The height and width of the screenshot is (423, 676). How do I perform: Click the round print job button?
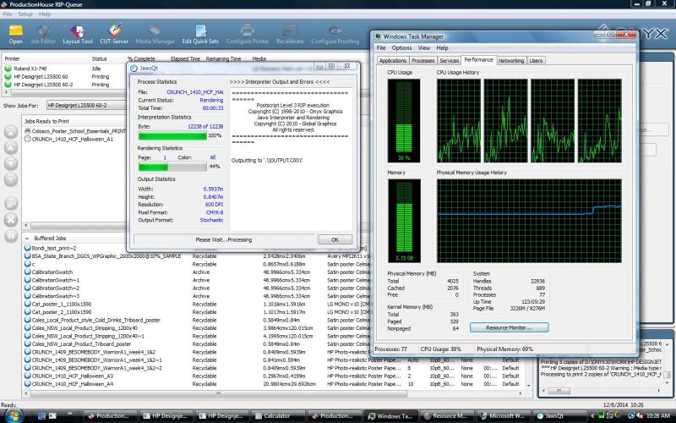click(11, 203)
